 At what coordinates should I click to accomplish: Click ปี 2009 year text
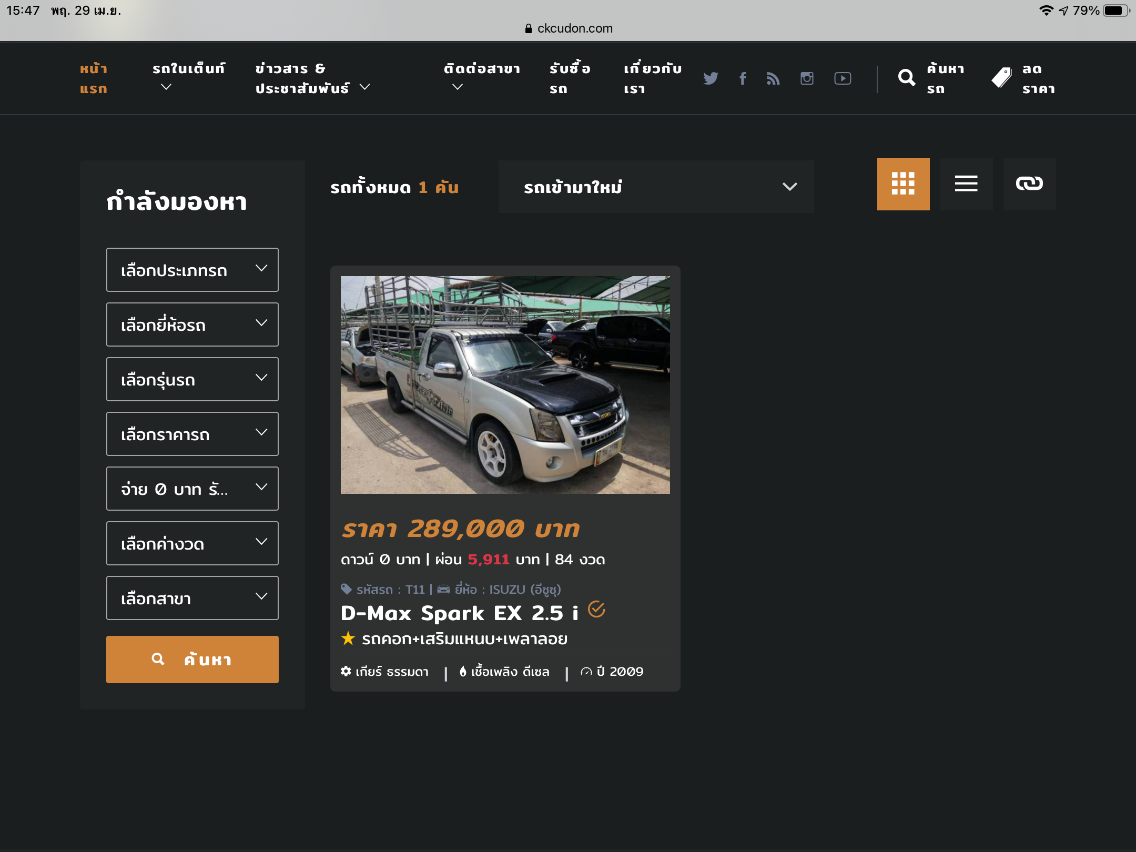(x=620, y=672)
